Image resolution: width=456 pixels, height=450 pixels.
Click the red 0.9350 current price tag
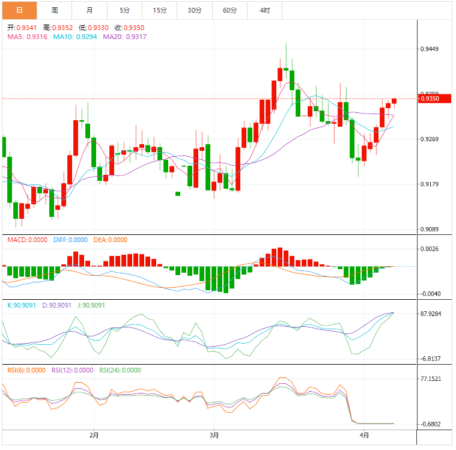click(434, 99)
